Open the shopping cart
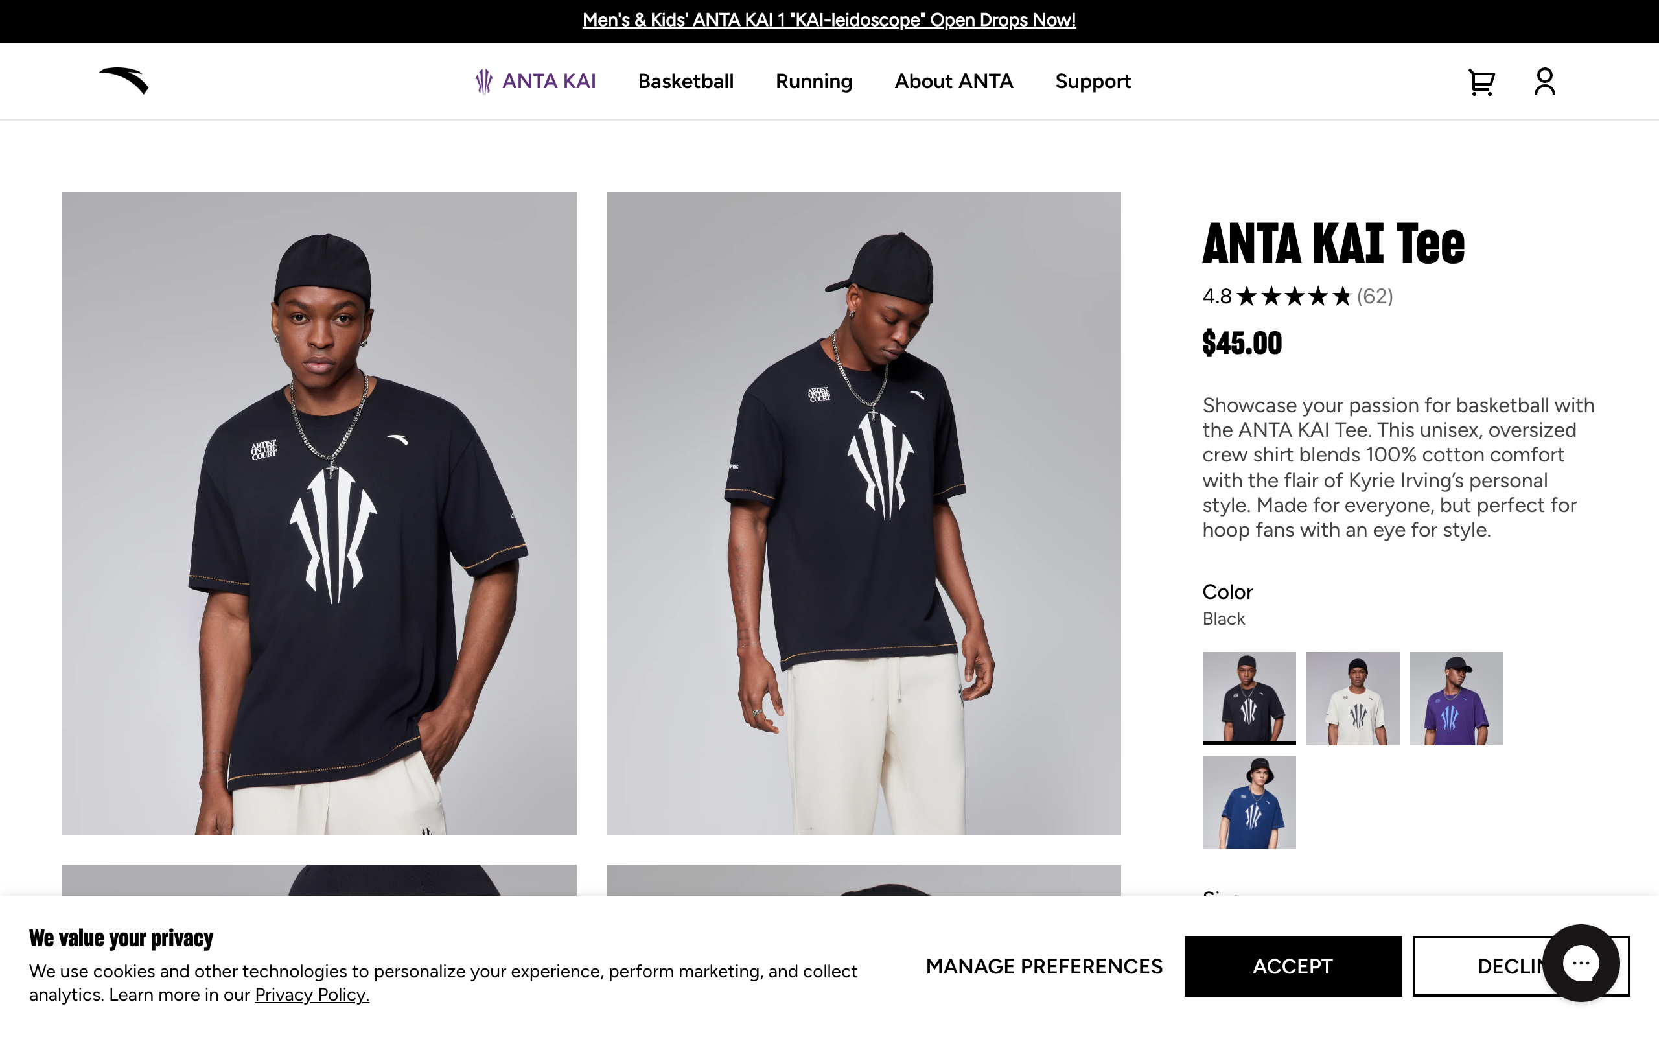 (1481, 81)
